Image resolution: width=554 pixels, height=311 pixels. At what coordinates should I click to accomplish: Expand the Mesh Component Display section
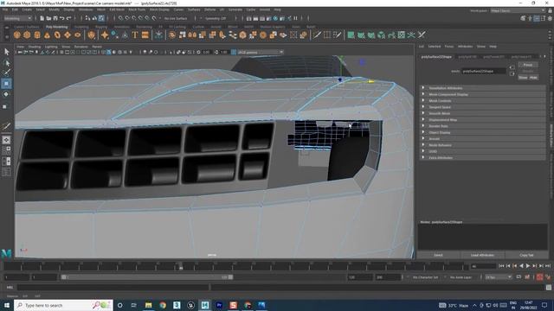pos(483,94)
